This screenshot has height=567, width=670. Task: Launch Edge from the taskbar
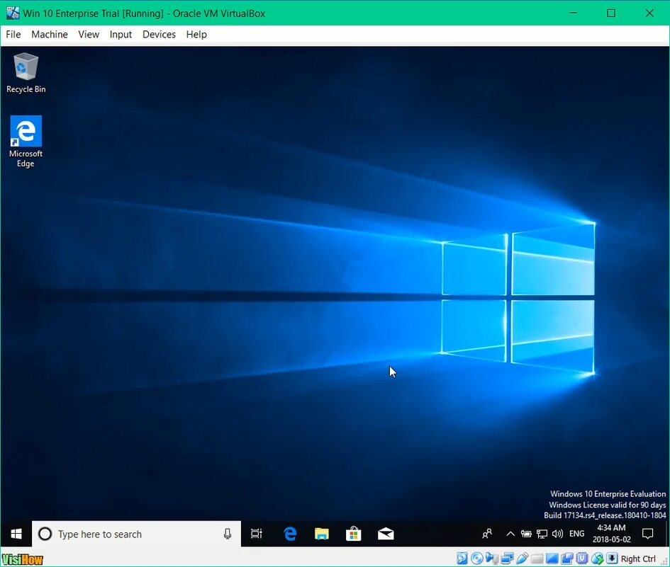tap(290, 534)
